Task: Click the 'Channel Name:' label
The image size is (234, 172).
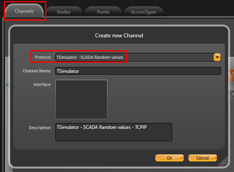Action: tap(37, 71)
